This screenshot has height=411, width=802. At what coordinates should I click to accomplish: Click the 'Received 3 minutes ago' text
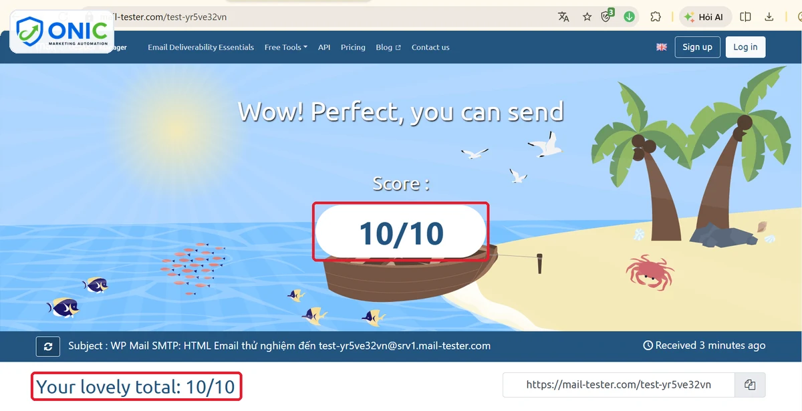(704, 346)
